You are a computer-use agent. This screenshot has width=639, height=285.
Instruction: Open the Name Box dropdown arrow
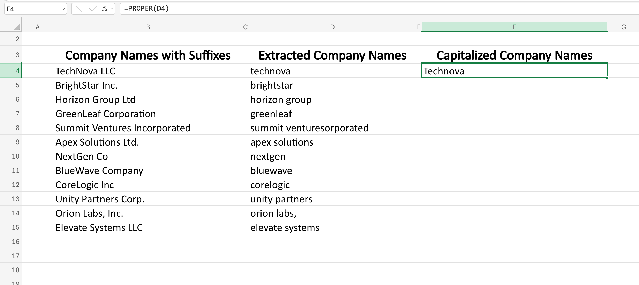point(63,9)
